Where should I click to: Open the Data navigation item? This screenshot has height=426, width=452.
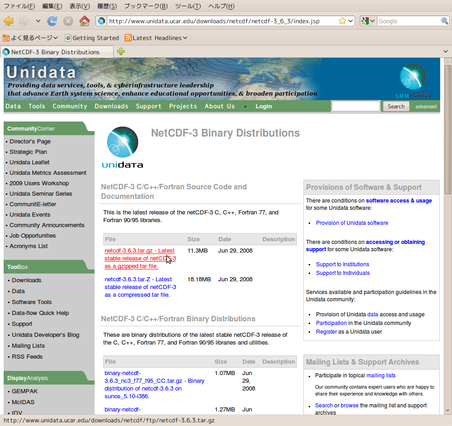pyautogui.click(x=13, y=106)
